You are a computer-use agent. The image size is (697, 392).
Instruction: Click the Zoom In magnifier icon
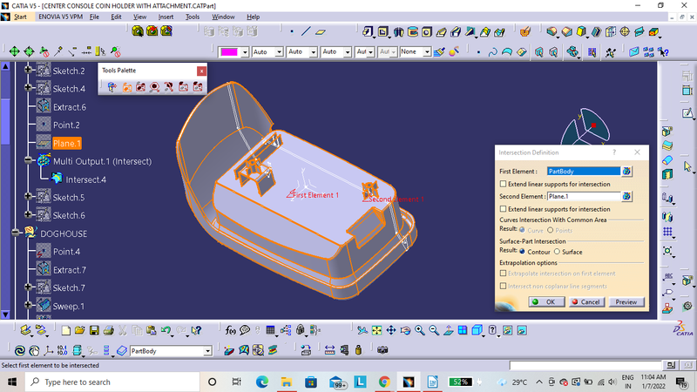(x=420, y=330)
